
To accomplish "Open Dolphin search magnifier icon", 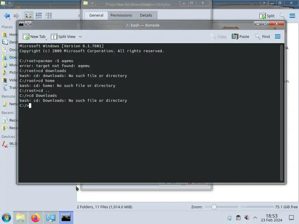I will 282,16.
